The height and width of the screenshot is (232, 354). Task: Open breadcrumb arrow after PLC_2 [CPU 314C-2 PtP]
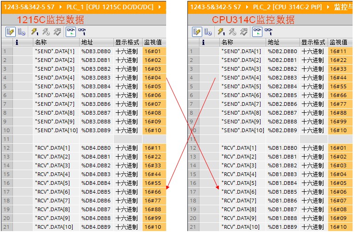[328, 7]
